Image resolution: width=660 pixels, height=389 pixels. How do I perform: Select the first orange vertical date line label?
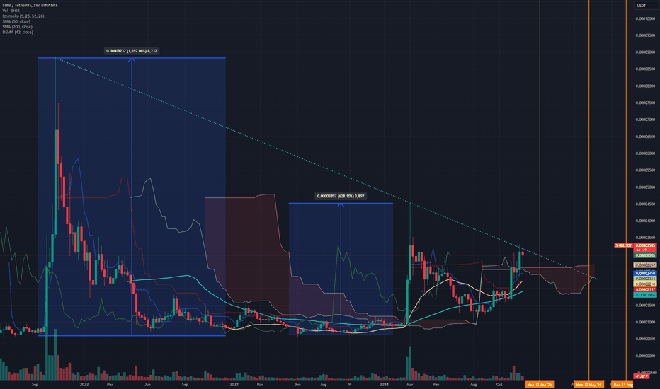(540, 384)
